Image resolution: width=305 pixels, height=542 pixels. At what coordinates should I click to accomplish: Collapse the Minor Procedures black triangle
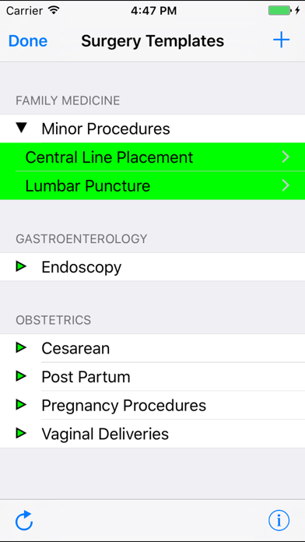click(x=22, y=128)
